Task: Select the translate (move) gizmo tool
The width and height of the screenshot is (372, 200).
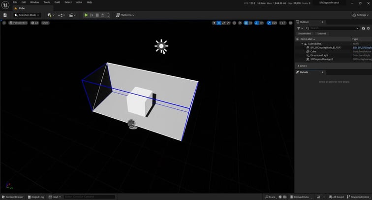Action: [219, 23]
